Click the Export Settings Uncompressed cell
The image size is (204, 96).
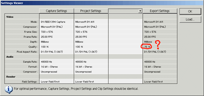[x=152, y=72]
